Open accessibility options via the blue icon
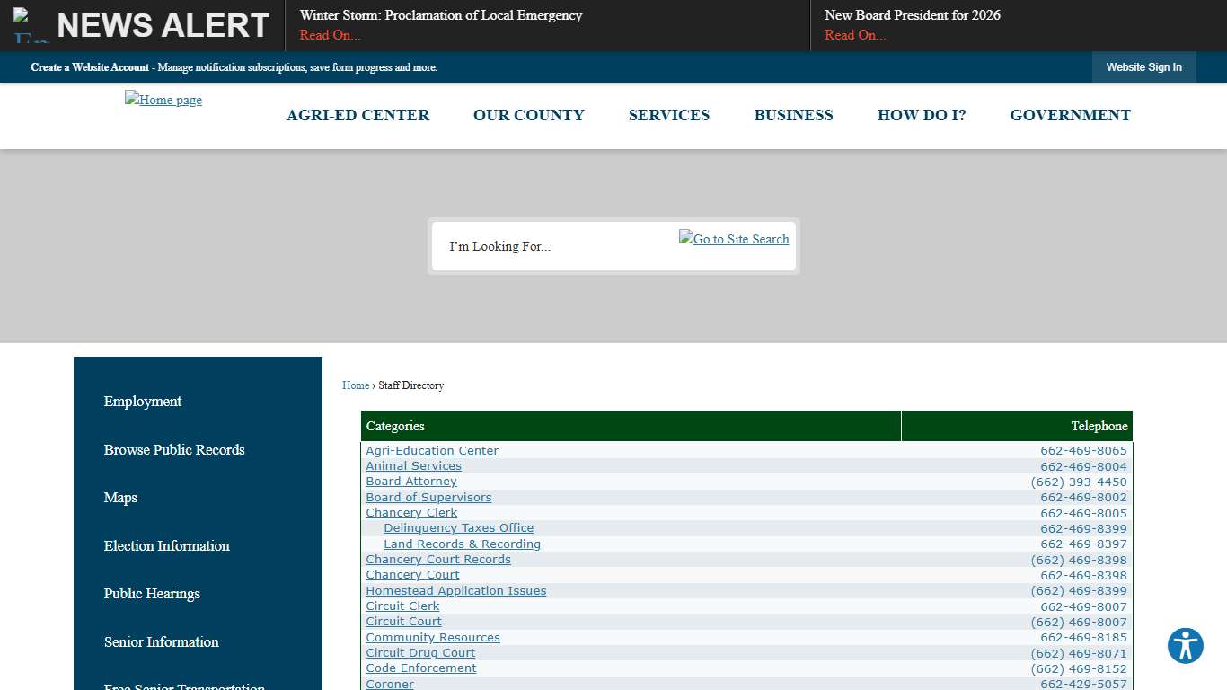This screenshot has height=690, width=1227. [x=1185, y=646]
